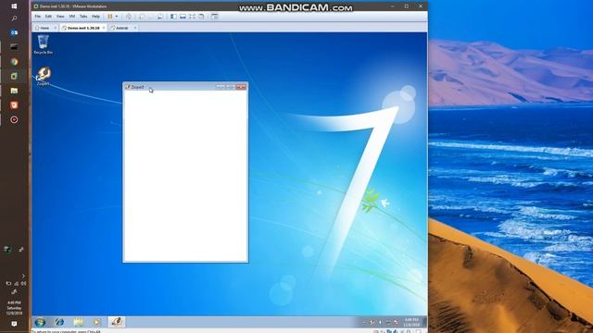Open Chrome from host taskbar

[x=14, y=62]
